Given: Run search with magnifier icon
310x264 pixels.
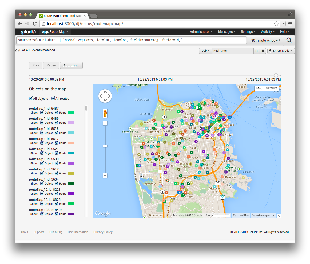Looking at the screenshot, I should coord(289,40).
